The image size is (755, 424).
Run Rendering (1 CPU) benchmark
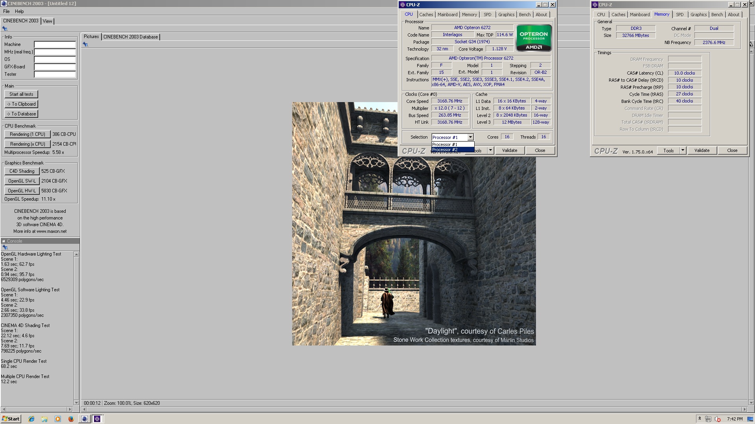(x=28, y=134)
